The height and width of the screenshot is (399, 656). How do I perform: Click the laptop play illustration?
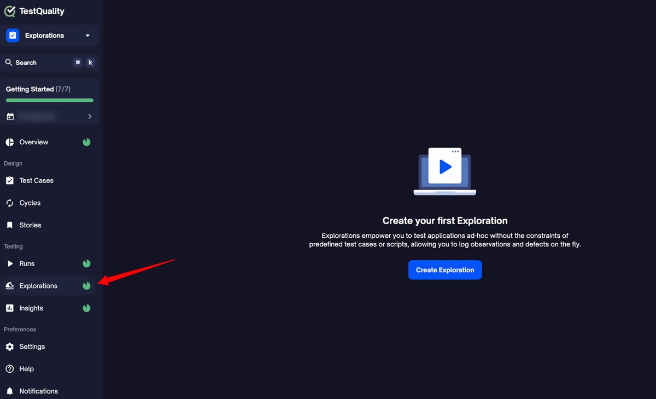(445, 171)
